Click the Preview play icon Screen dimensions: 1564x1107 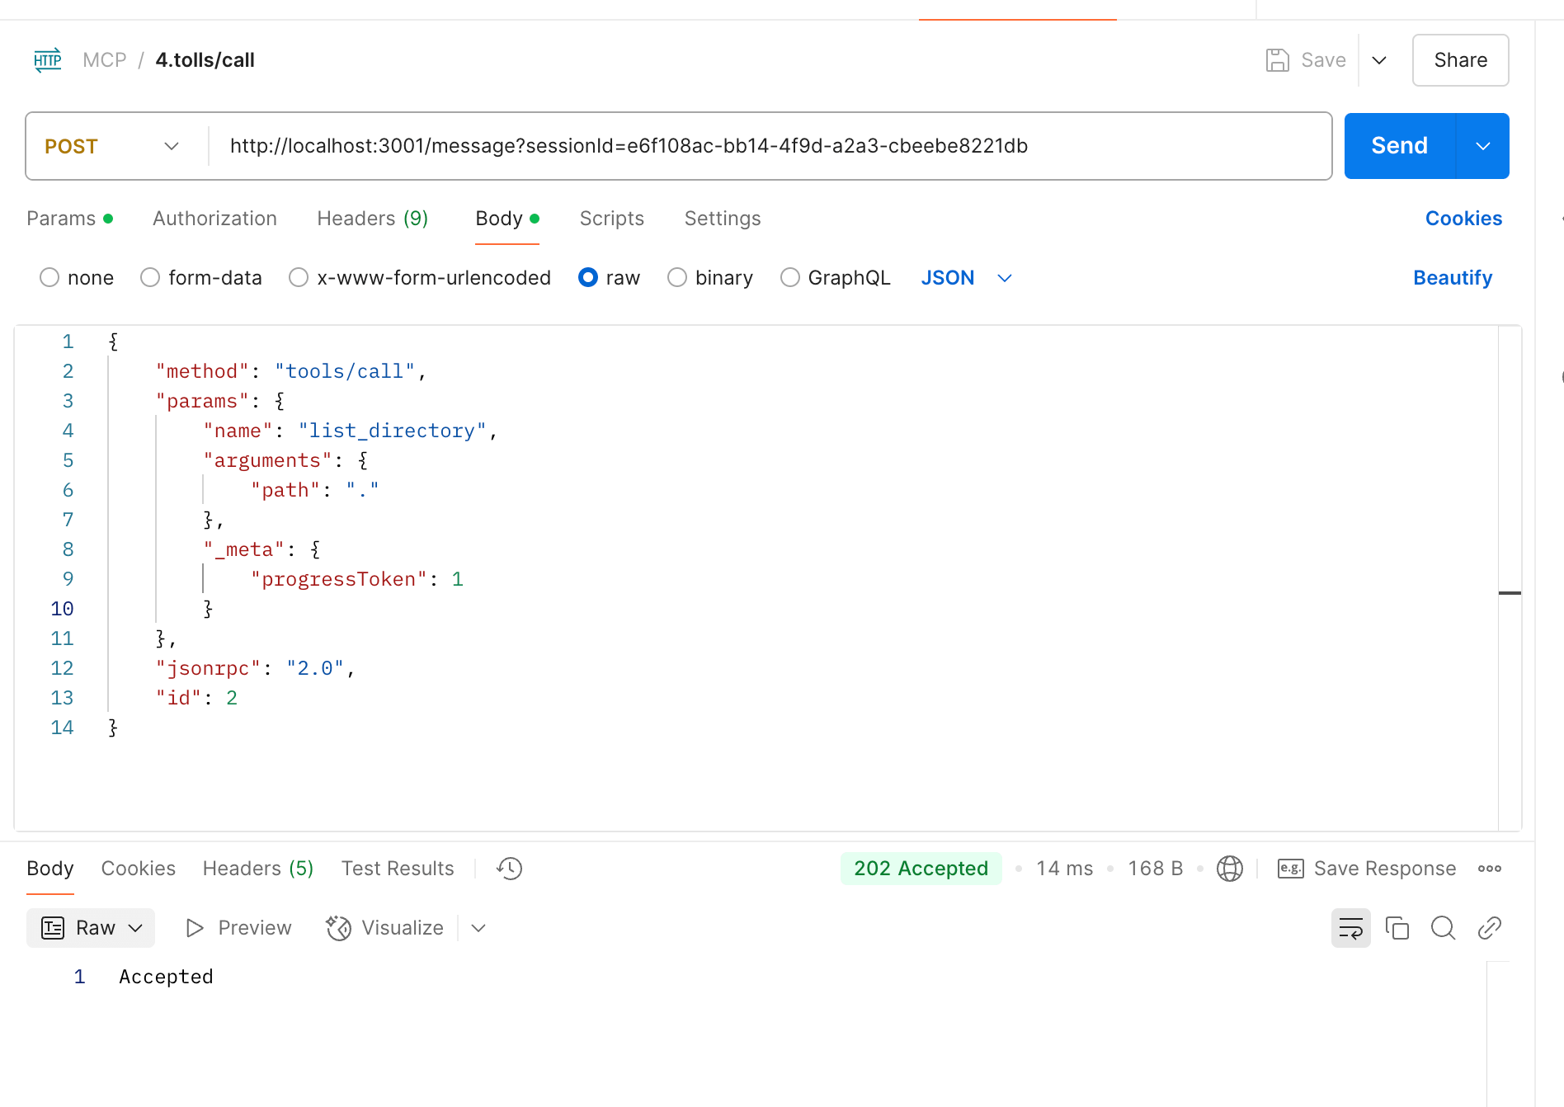(195, 928)
